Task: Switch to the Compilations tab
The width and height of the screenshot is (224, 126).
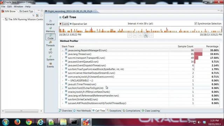Action: 132,111
